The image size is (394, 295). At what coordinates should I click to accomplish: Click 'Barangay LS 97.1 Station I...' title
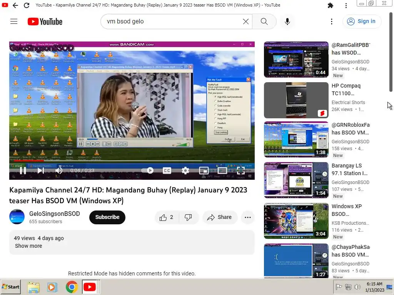349,169
